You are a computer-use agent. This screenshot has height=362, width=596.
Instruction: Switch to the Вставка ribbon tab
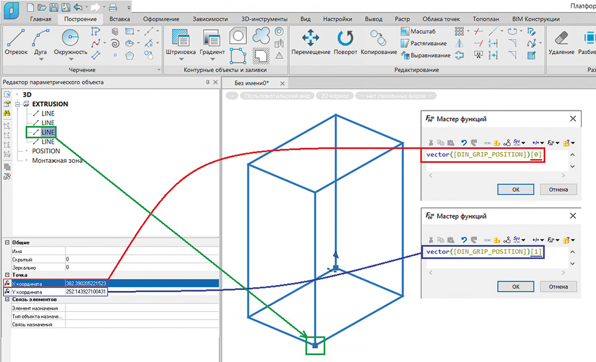[120, 19]
